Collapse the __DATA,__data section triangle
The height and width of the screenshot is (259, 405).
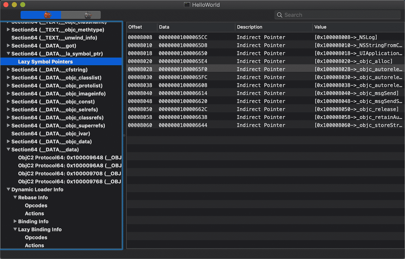coord(8,149)
